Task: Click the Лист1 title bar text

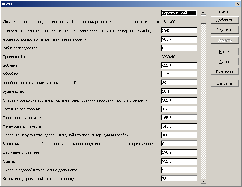Action: (x=7, y=4)
